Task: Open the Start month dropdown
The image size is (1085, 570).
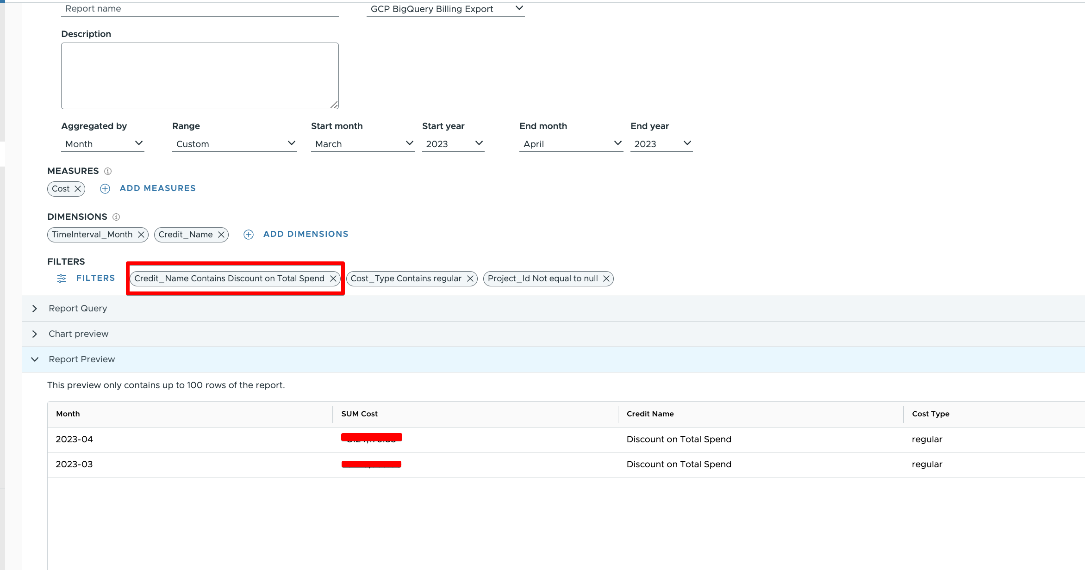Action: coord(362,144)
